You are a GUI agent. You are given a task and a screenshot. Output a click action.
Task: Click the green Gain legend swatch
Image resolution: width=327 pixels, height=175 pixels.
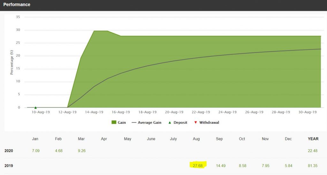[114, 122]
